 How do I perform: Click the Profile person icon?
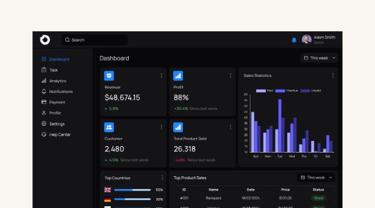[44, 113]
